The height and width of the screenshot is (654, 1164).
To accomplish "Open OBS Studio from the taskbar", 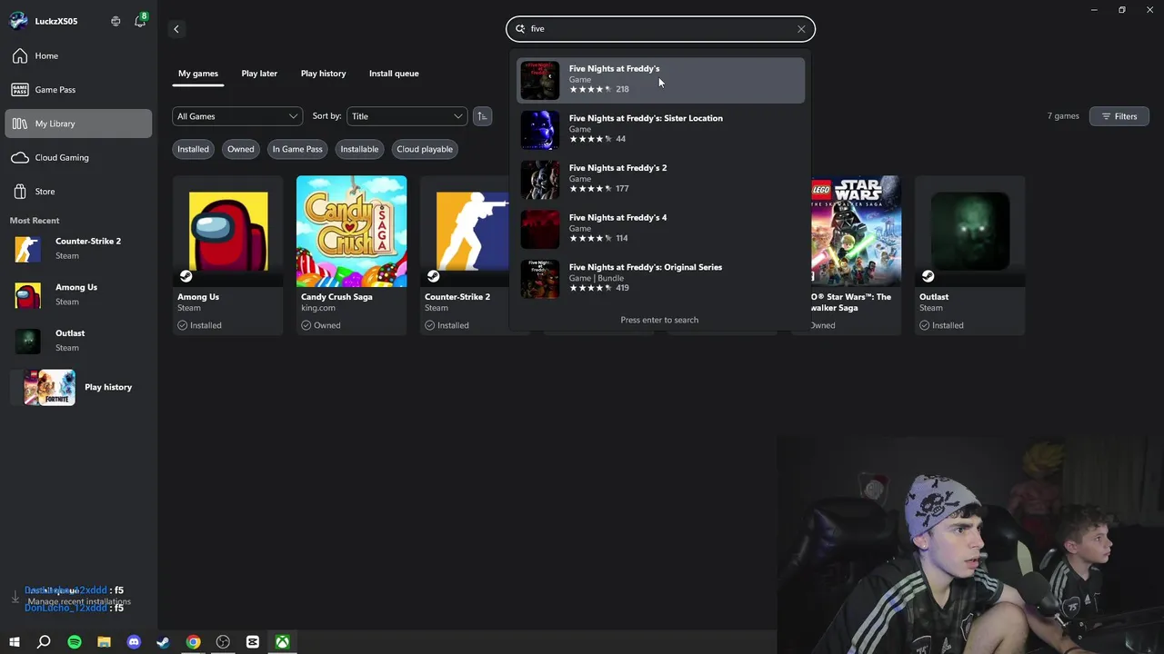I will coord(223,642).
